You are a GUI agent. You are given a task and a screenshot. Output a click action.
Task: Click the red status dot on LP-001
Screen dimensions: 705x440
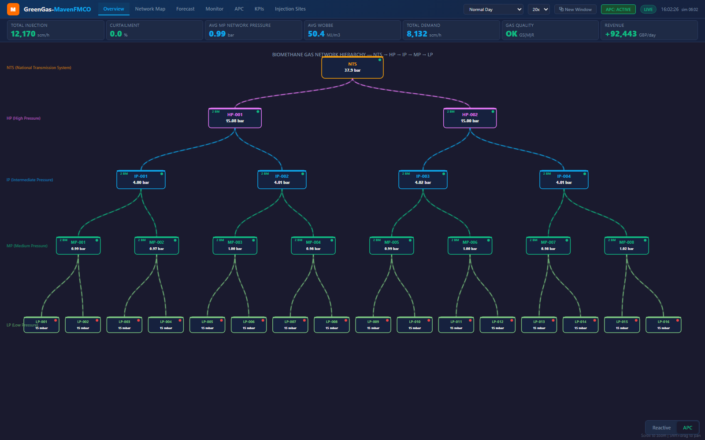[x=56, y=320]
